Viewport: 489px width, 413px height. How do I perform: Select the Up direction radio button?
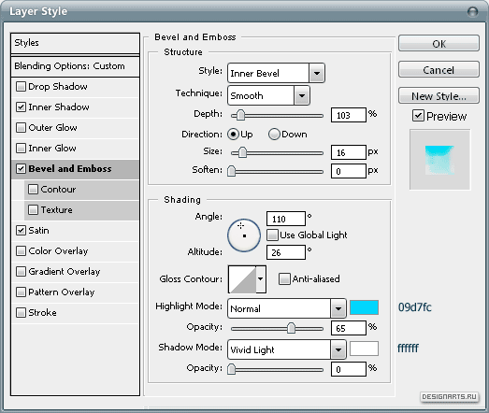point(233,134)
